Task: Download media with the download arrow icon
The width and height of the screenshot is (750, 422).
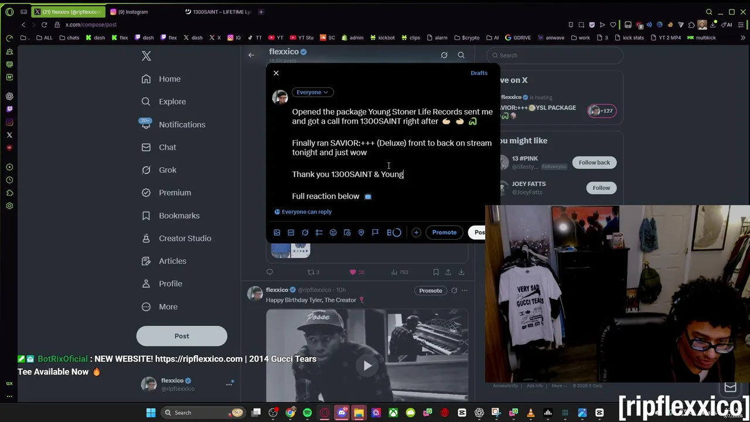Action: point(461,272)
